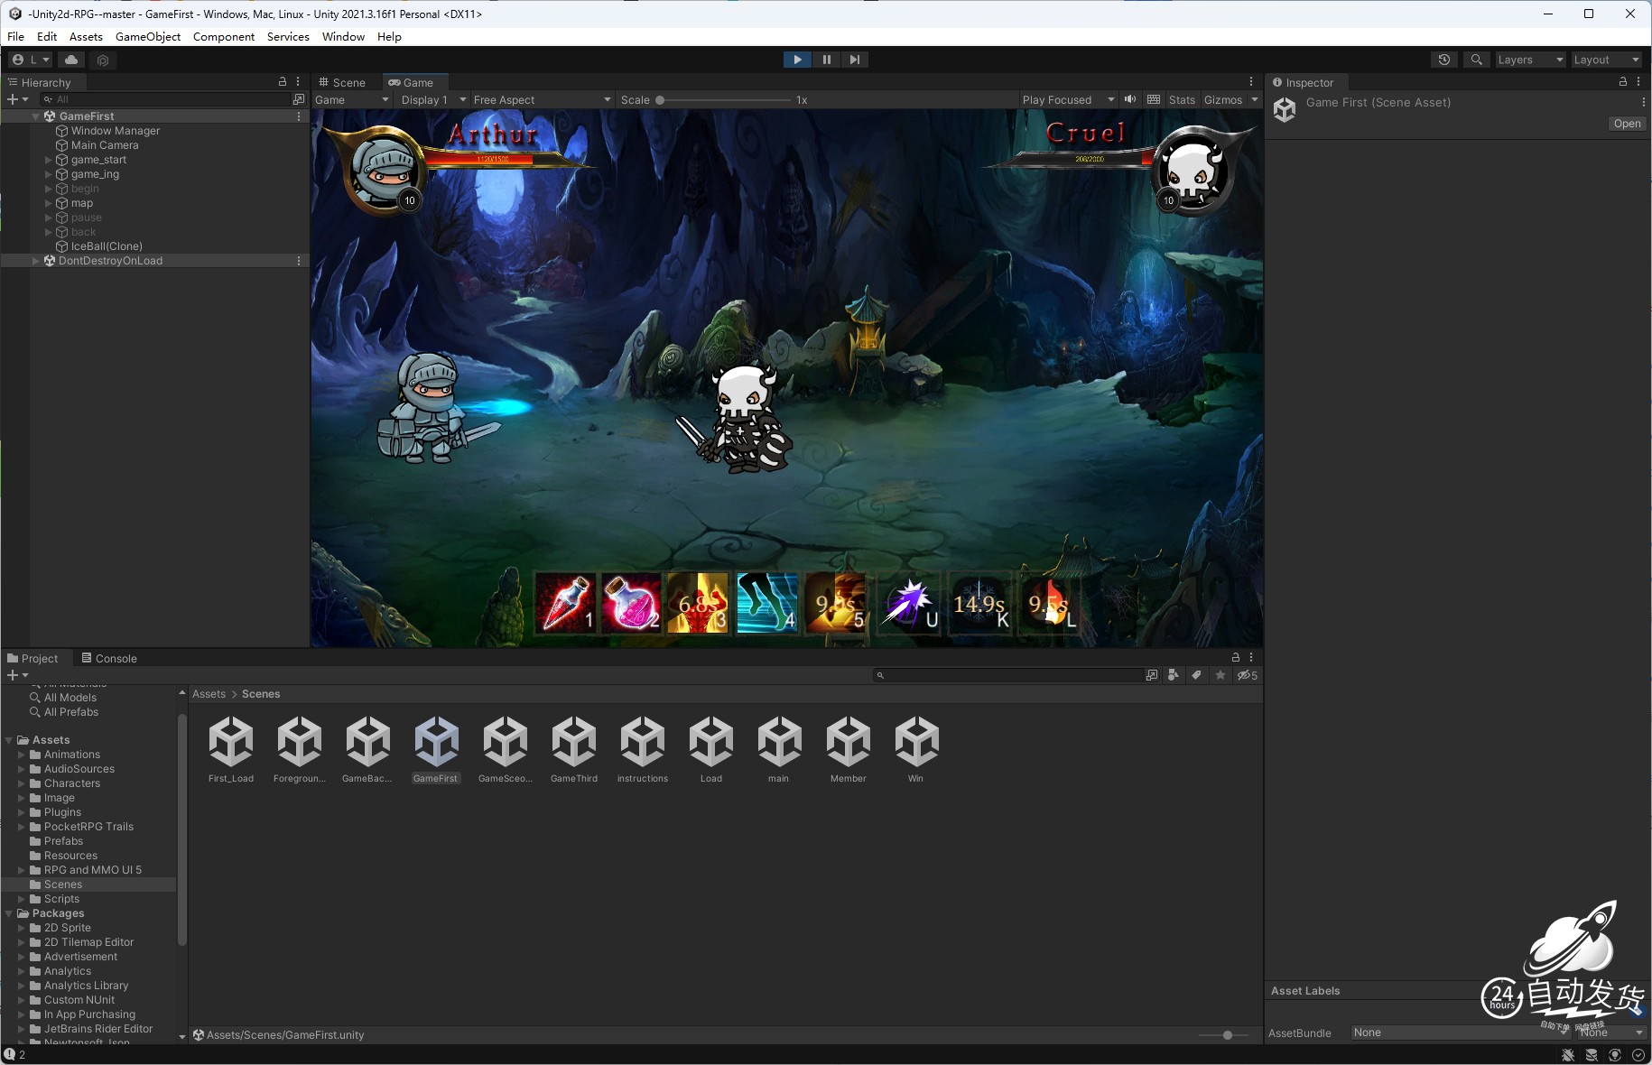This screenshot has width=1652, height=1065.
Task: Click the favorites star icon in Project
Action: [x=1220, y=675]
